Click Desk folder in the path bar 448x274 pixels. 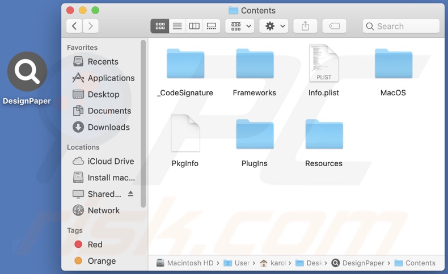[309, 263]
